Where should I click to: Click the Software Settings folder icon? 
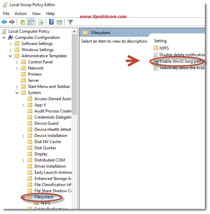point(17,44)
